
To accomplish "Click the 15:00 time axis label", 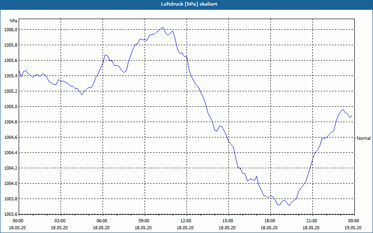I will point(227,221).
